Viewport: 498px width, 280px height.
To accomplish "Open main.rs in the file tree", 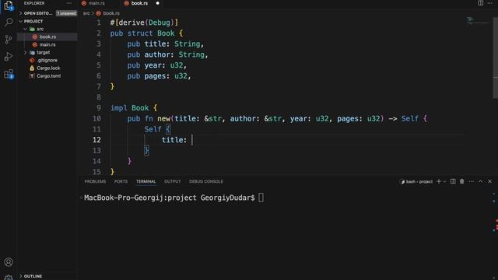I will 47,45.
